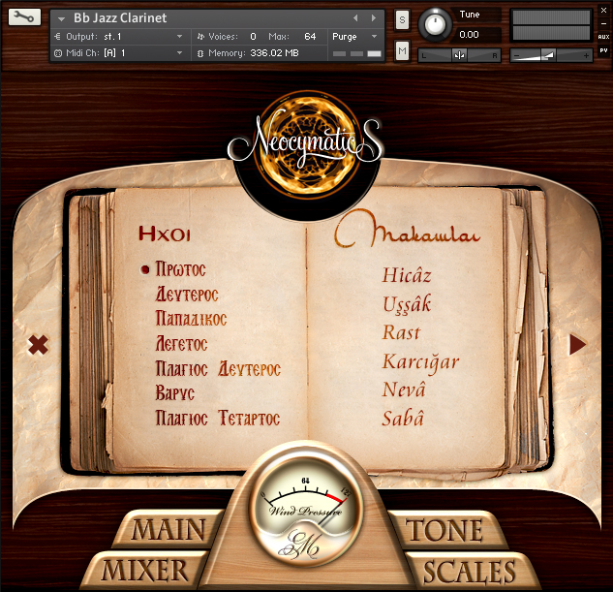Choose the Uşşâk makam
The image size is (613, 592).
407,304
